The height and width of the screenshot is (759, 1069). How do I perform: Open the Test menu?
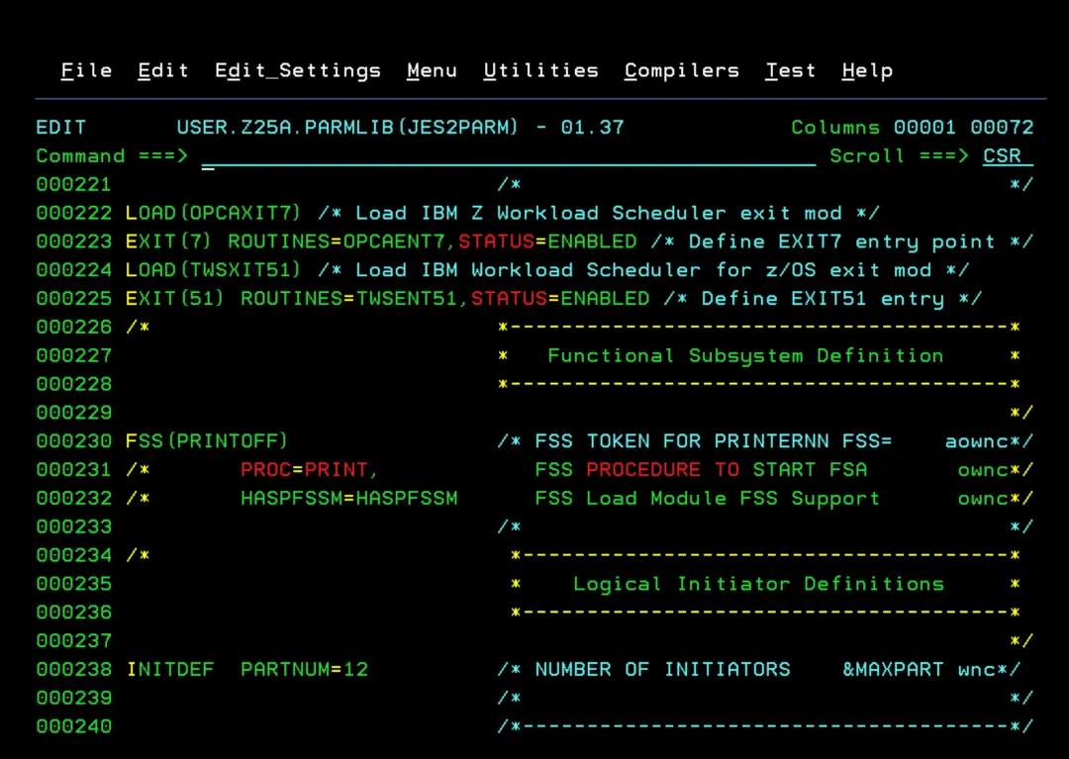(x=791, y=71)
